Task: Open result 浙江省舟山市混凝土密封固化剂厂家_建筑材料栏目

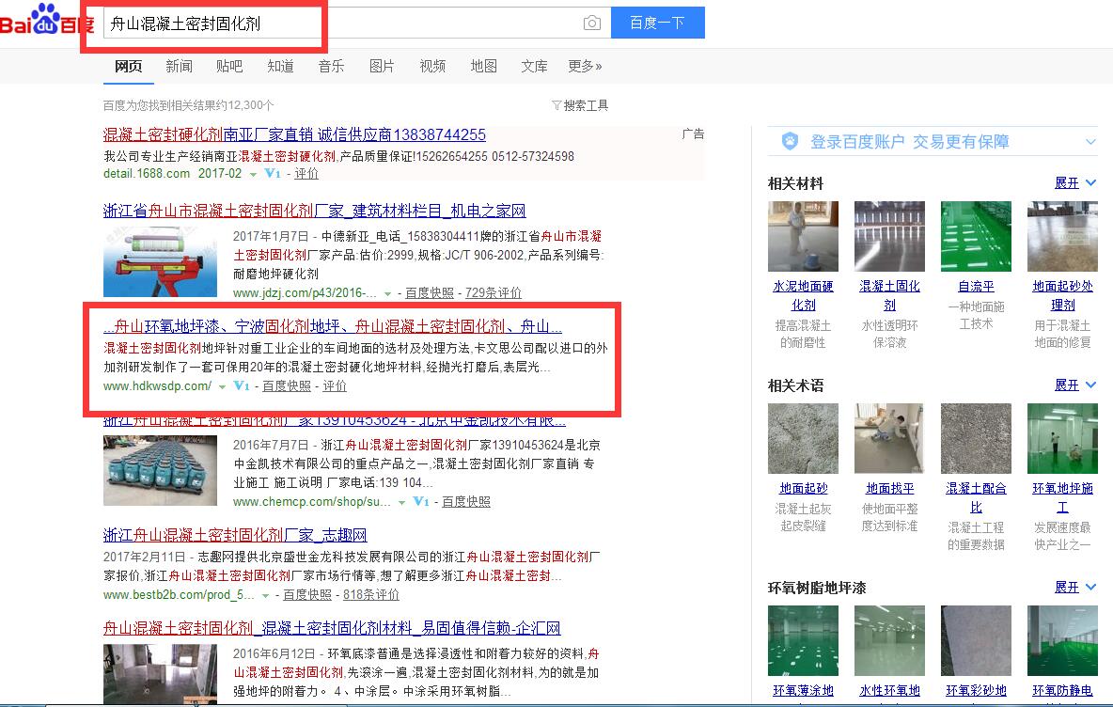Action: point(315,211)
